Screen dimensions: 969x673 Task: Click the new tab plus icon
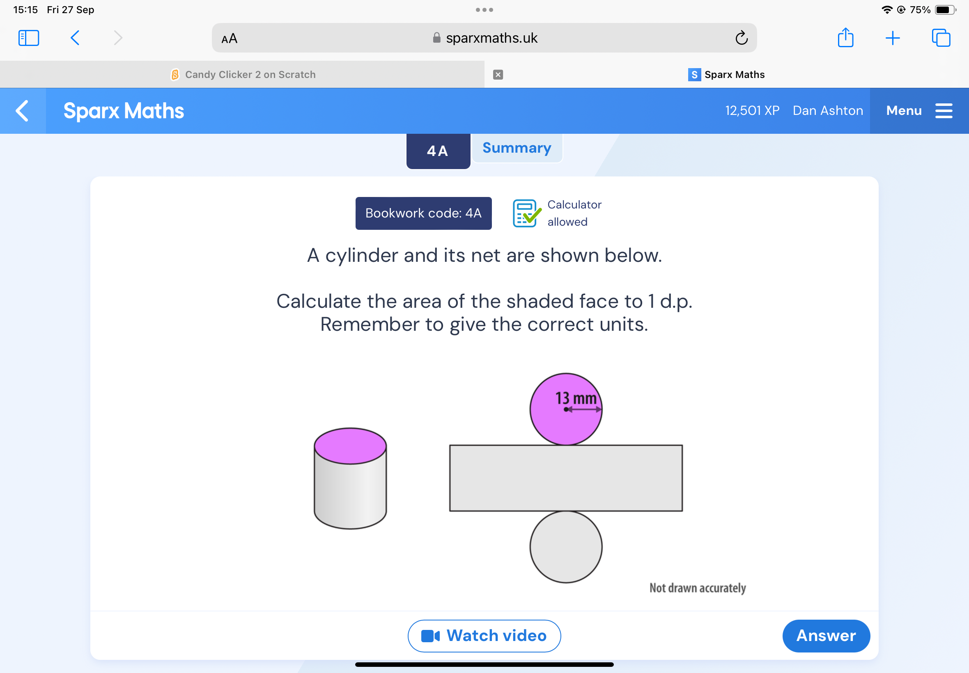[x=892, y=38]
